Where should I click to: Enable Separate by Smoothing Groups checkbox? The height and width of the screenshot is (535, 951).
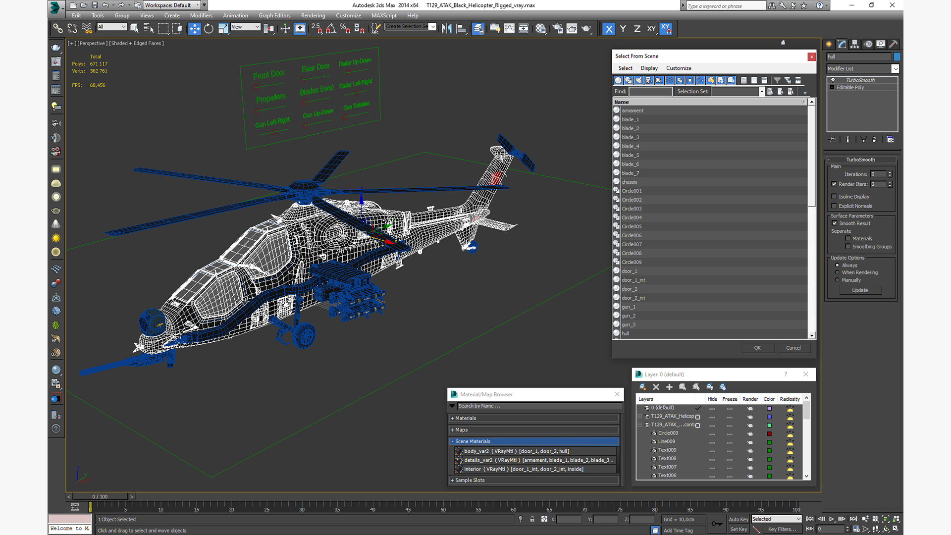point(848,246)
